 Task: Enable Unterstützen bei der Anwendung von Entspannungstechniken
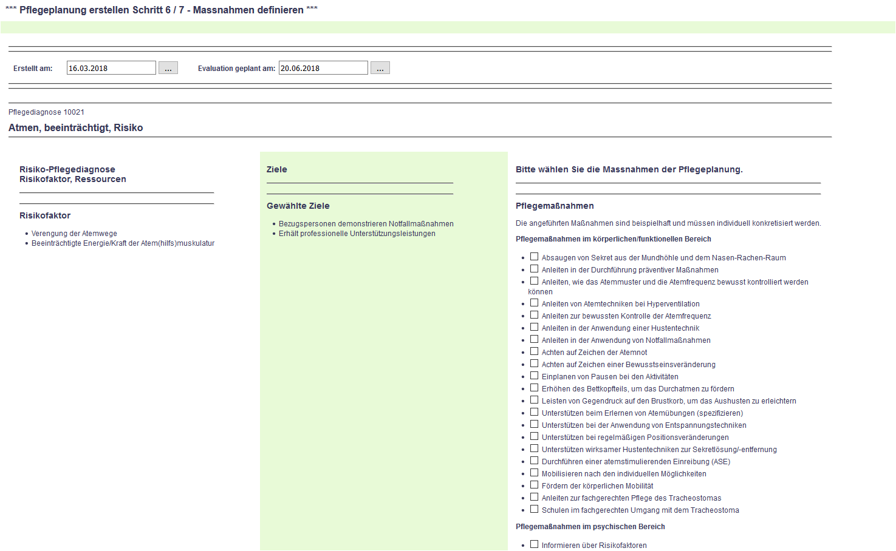point(534,424)
